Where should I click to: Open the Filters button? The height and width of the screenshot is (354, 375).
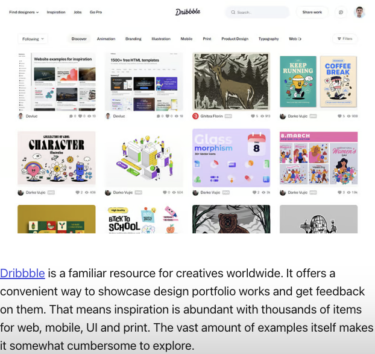click(345, 39)
